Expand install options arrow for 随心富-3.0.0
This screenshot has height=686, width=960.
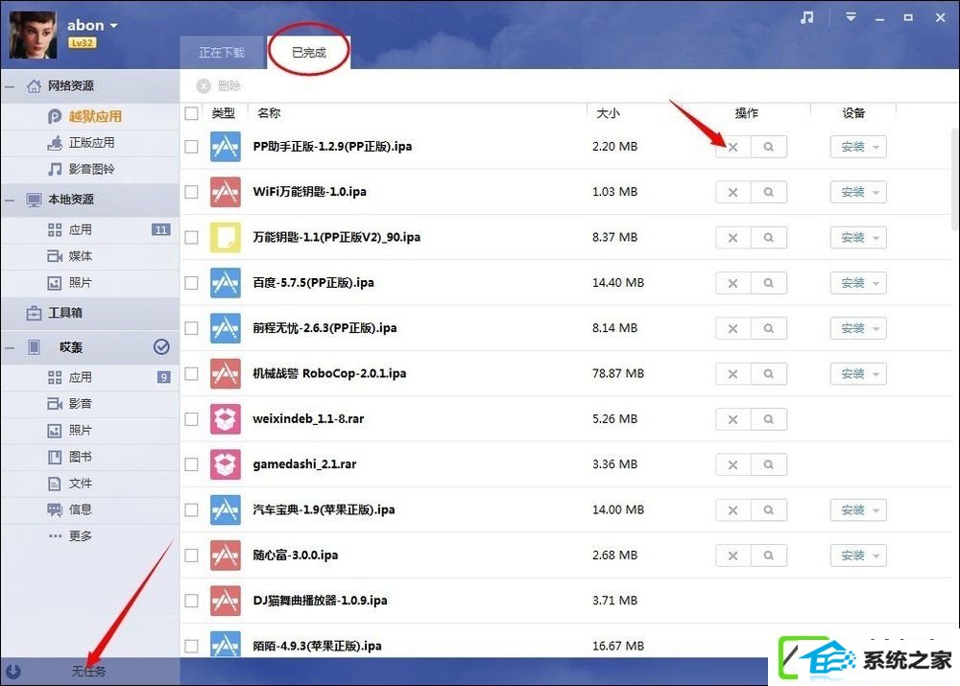click(876, 556)
